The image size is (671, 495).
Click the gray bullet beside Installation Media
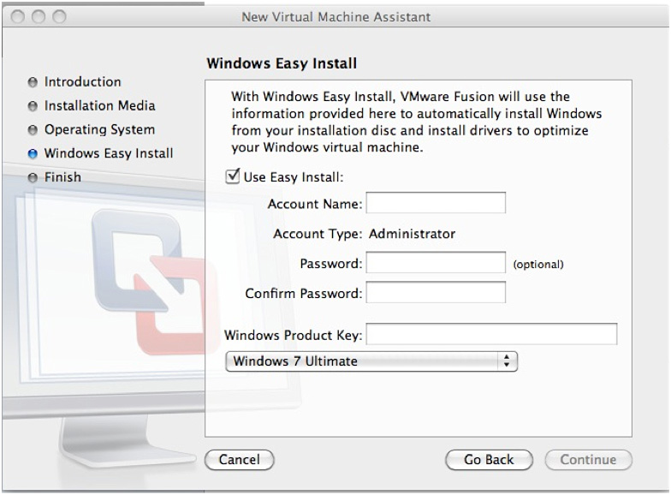33,106
